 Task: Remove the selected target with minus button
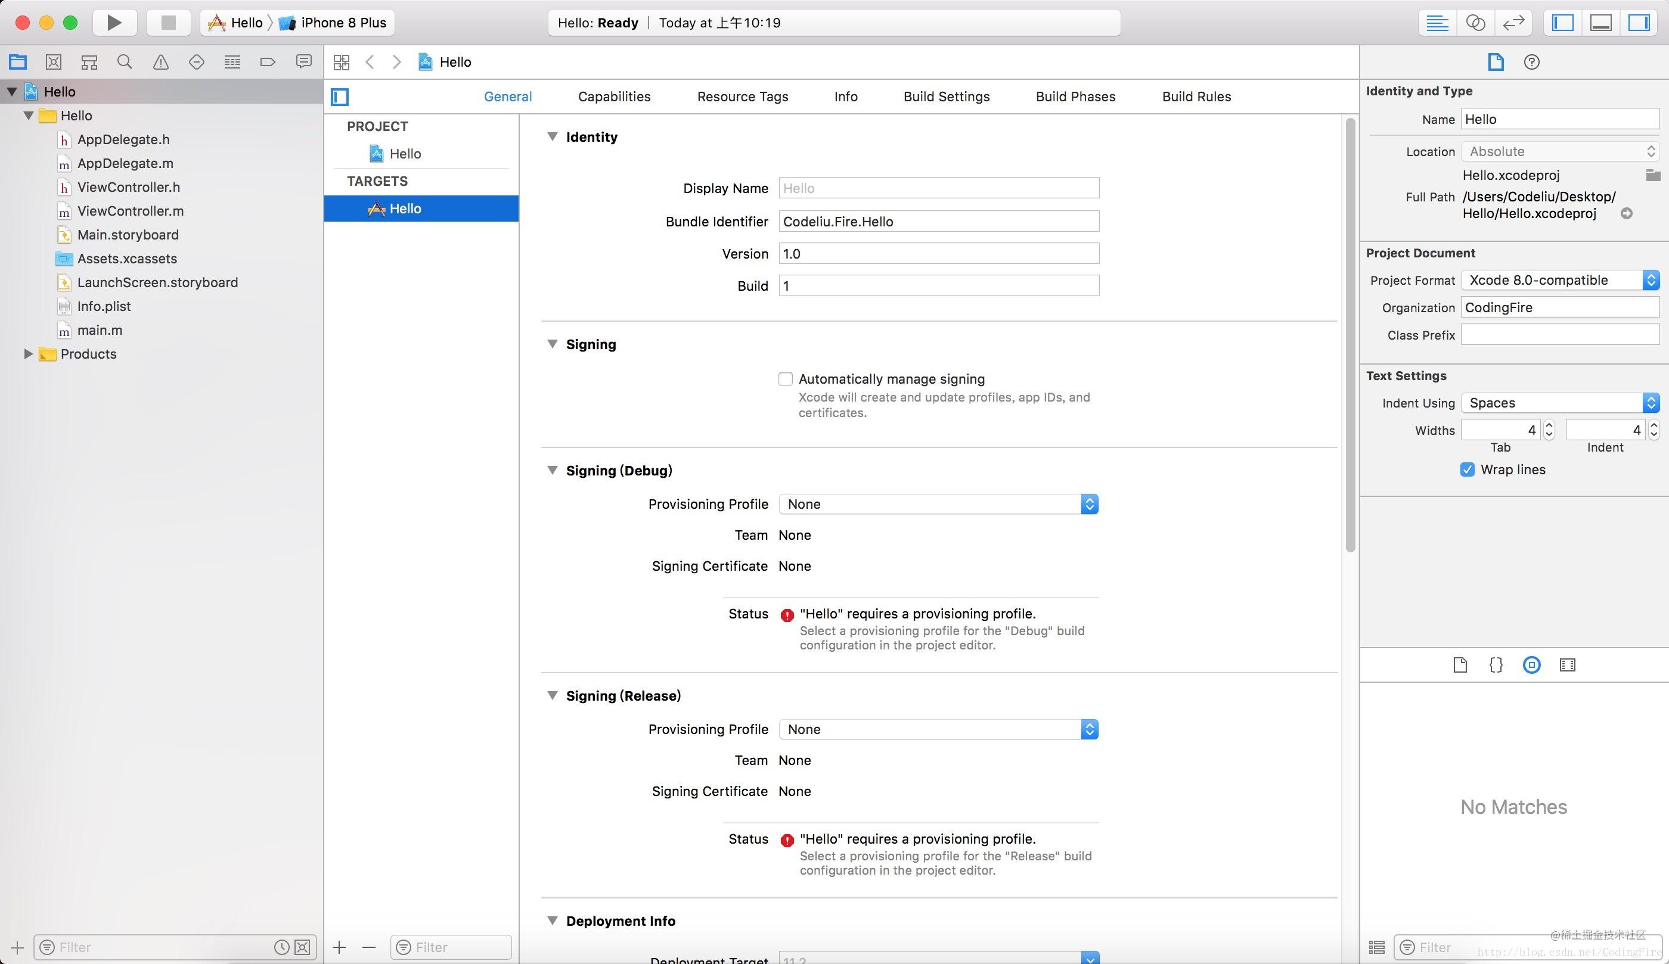coord(369,947)
